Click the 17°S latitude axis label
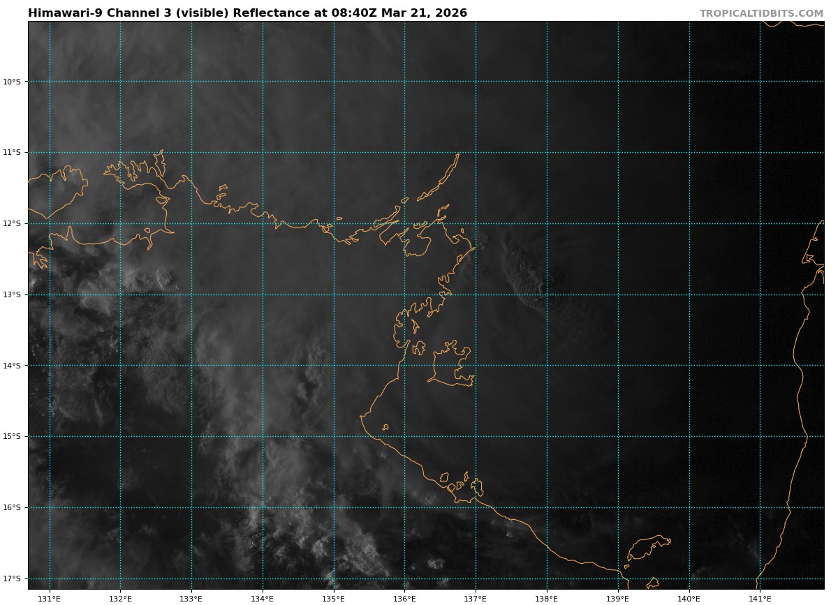The image size is (838, 605). coord(13,578)
